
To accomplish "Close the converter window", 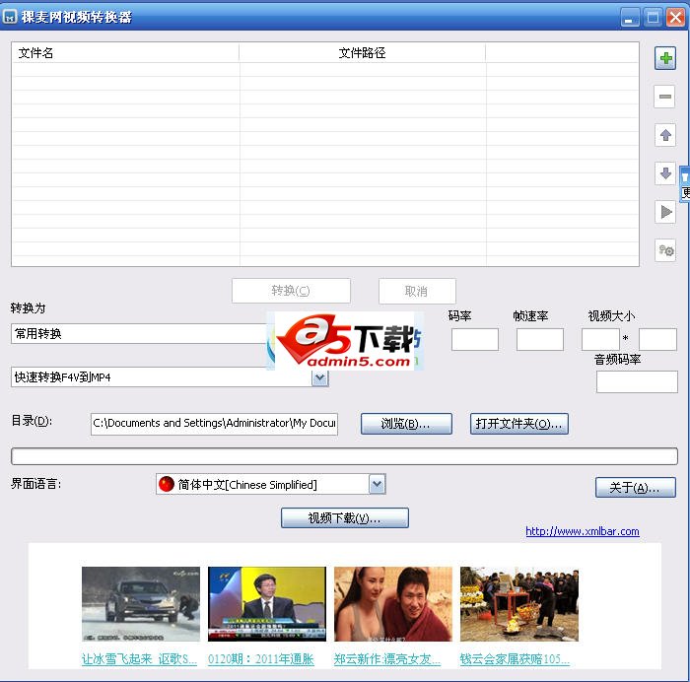I will pos(675,18).
